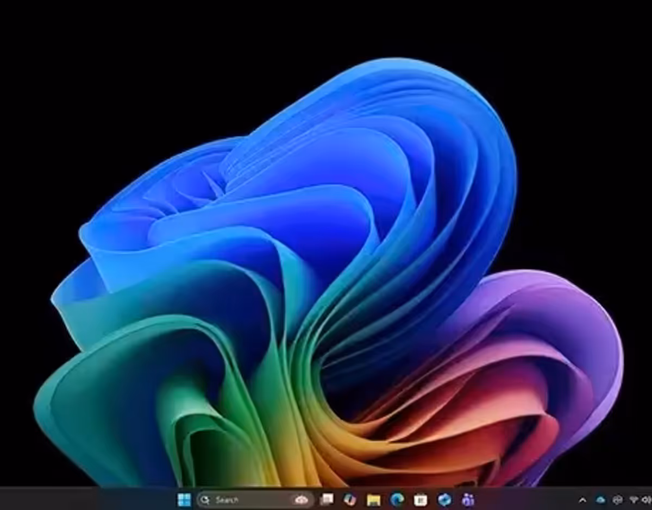Launch Microsoft Teams from the taskbar
The width and height of the screenshot is (652, 510).
[468, 500]
